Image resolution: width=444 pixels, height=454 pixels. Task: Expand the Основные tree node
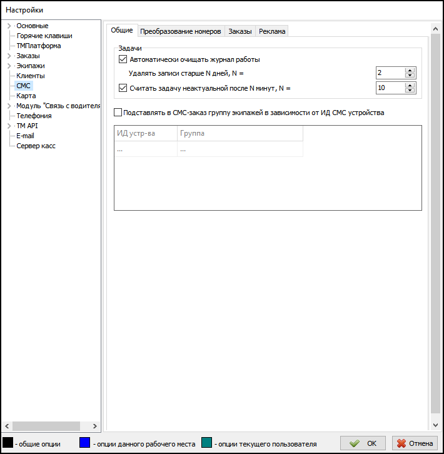(x=9, y=26)
